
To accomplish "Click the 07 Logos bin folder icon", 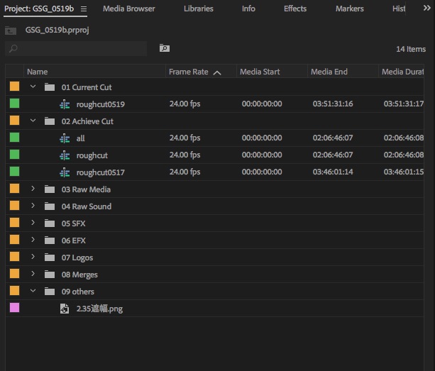I will [x=49, y=258].
